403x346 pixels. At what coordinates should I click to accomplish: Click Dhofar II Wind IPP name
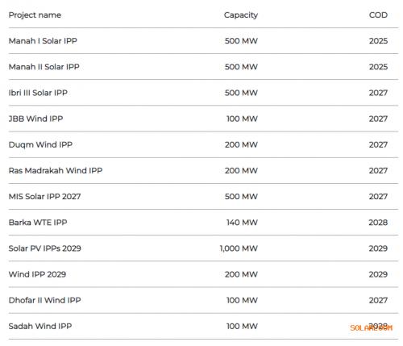[x=44, y=300]
